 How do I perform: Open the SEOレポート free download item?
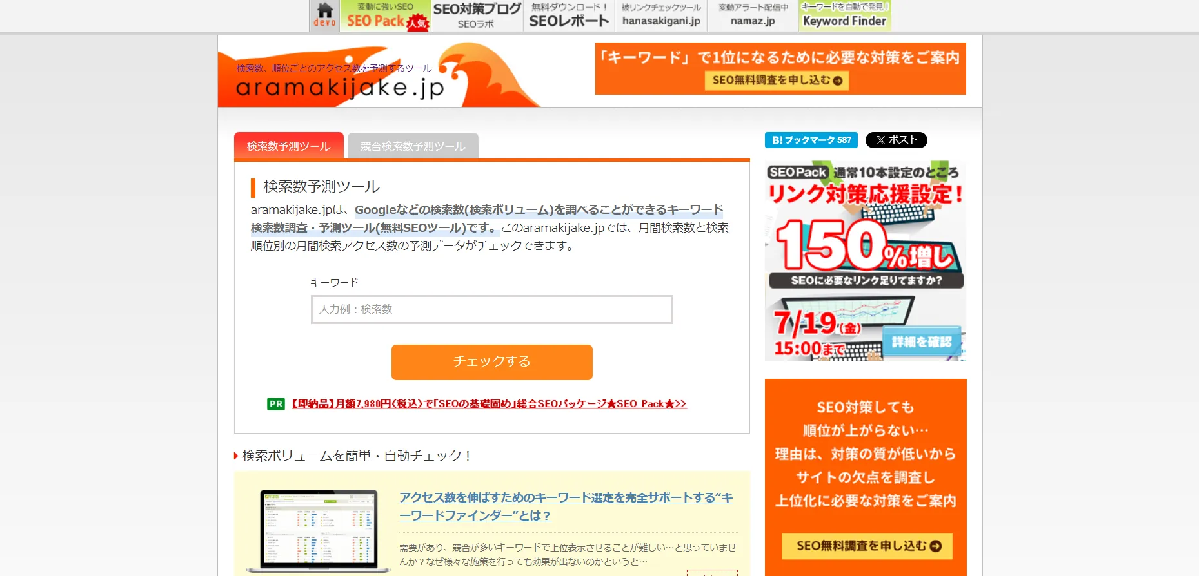coord(569,15)
